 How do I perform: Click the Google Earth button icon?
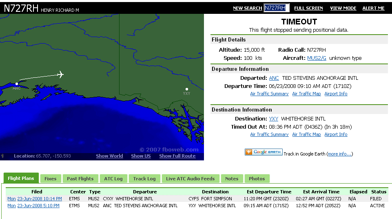(x=264, y=152)
